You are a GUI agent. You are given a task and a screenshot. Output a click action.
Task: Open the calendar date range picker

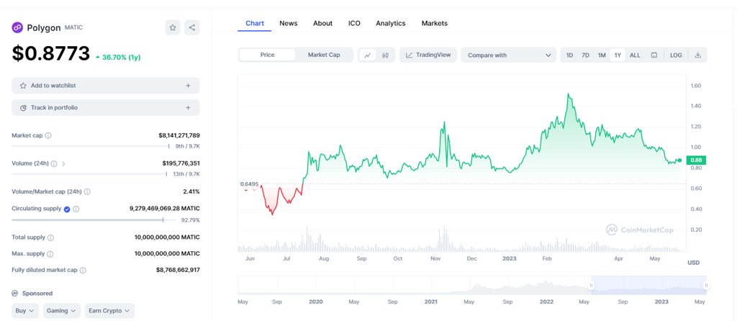click(654, 55)
